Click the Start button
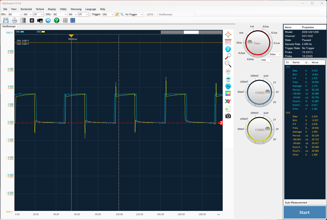This screenshot has width=327, height=220. tap(304, 212)
